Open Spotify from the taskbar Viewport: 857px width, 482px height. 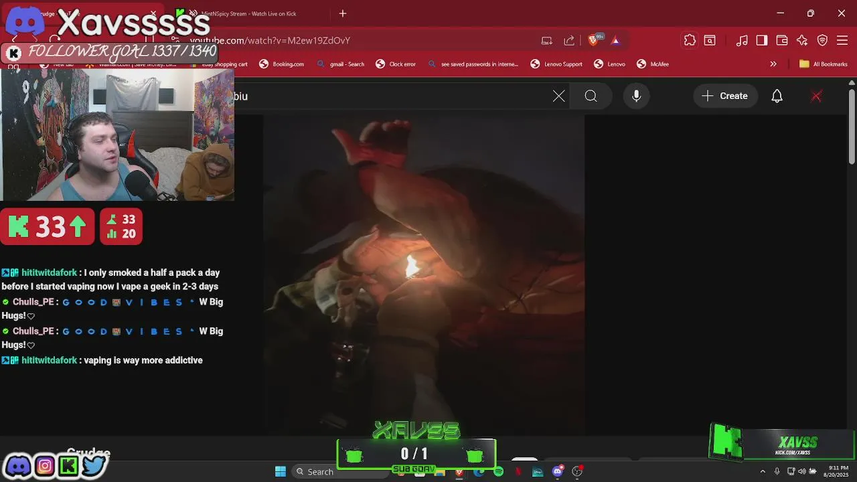pyautogui.click(x=498, y=472)
